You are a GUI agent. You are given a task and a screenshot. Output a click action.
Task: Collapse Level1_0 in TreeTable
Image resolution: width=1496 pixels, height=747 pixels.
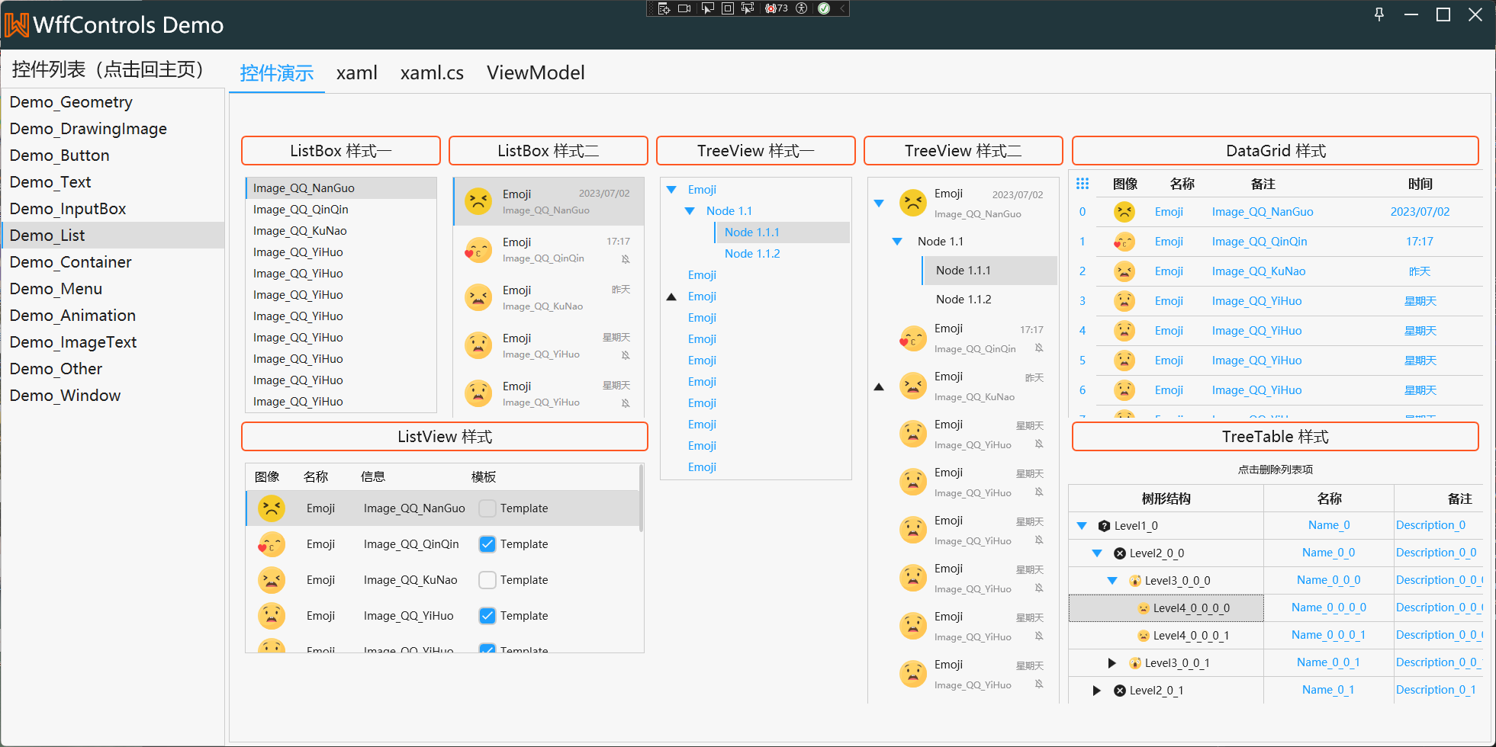(x=1082, y=526)
